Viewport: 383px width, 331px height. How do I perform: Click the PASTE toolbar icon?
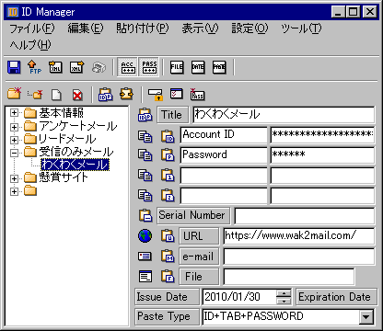click(219, 67)
